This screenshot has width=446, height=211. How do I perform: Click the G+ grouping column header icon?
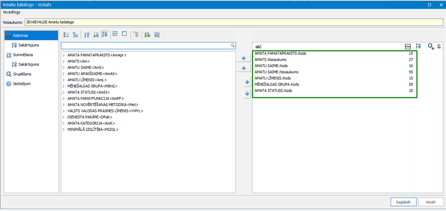(x=431, y=46)
